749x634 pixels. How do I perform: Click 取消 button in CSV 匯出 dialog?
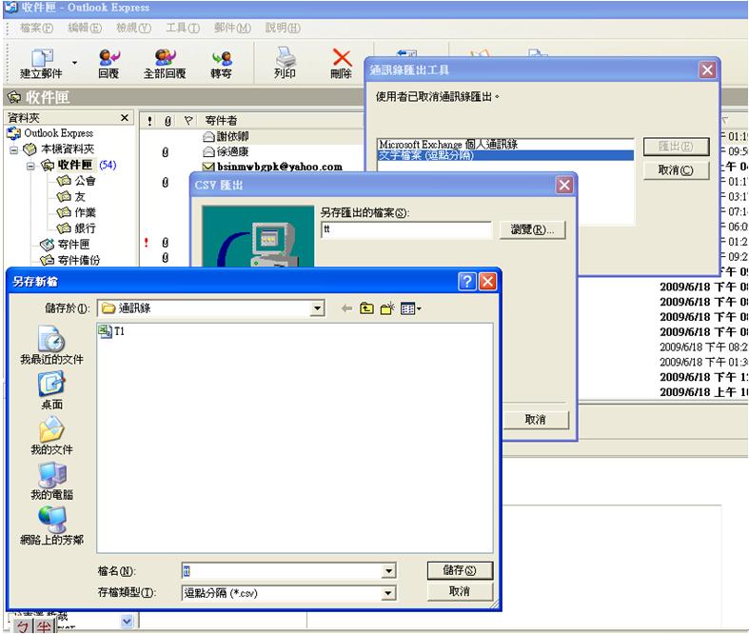point(536,420)
